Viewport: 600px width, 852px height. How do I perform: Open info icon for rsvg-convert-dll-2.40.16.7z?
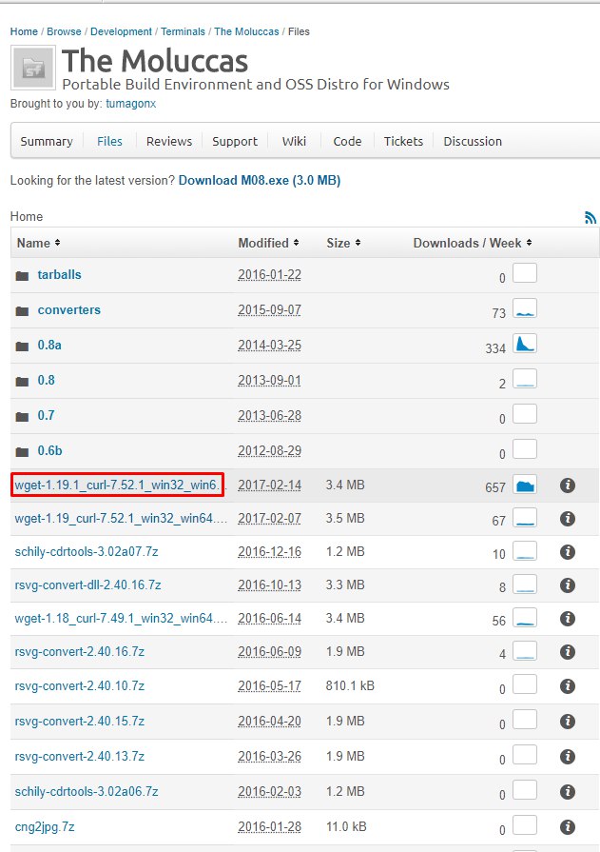coord(568,585)
